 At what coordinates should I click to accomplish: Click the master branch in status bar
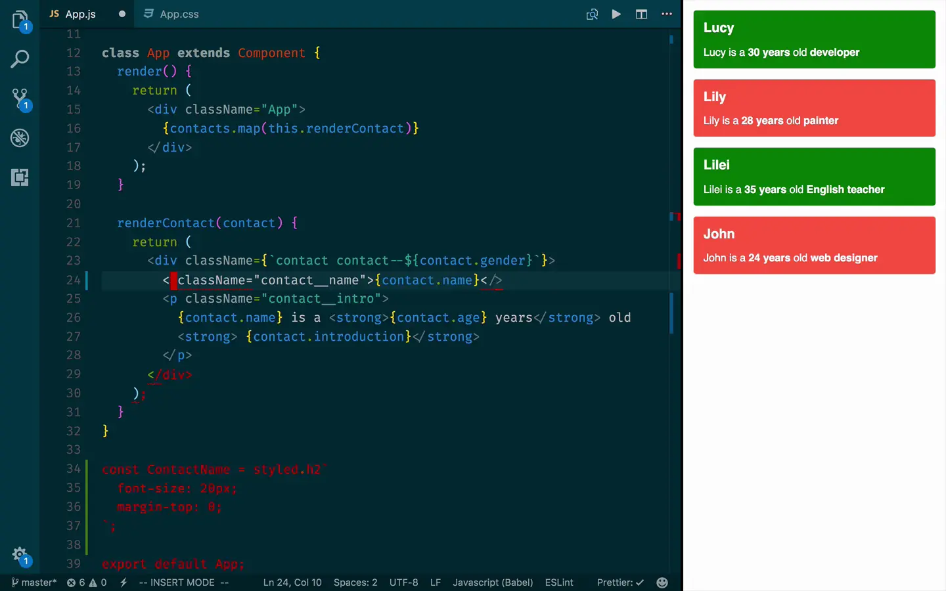pos(34,582)
